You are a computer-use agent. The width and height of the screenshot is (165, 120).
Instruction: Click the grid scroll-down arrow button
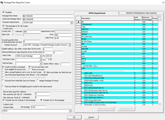[160, 104]
